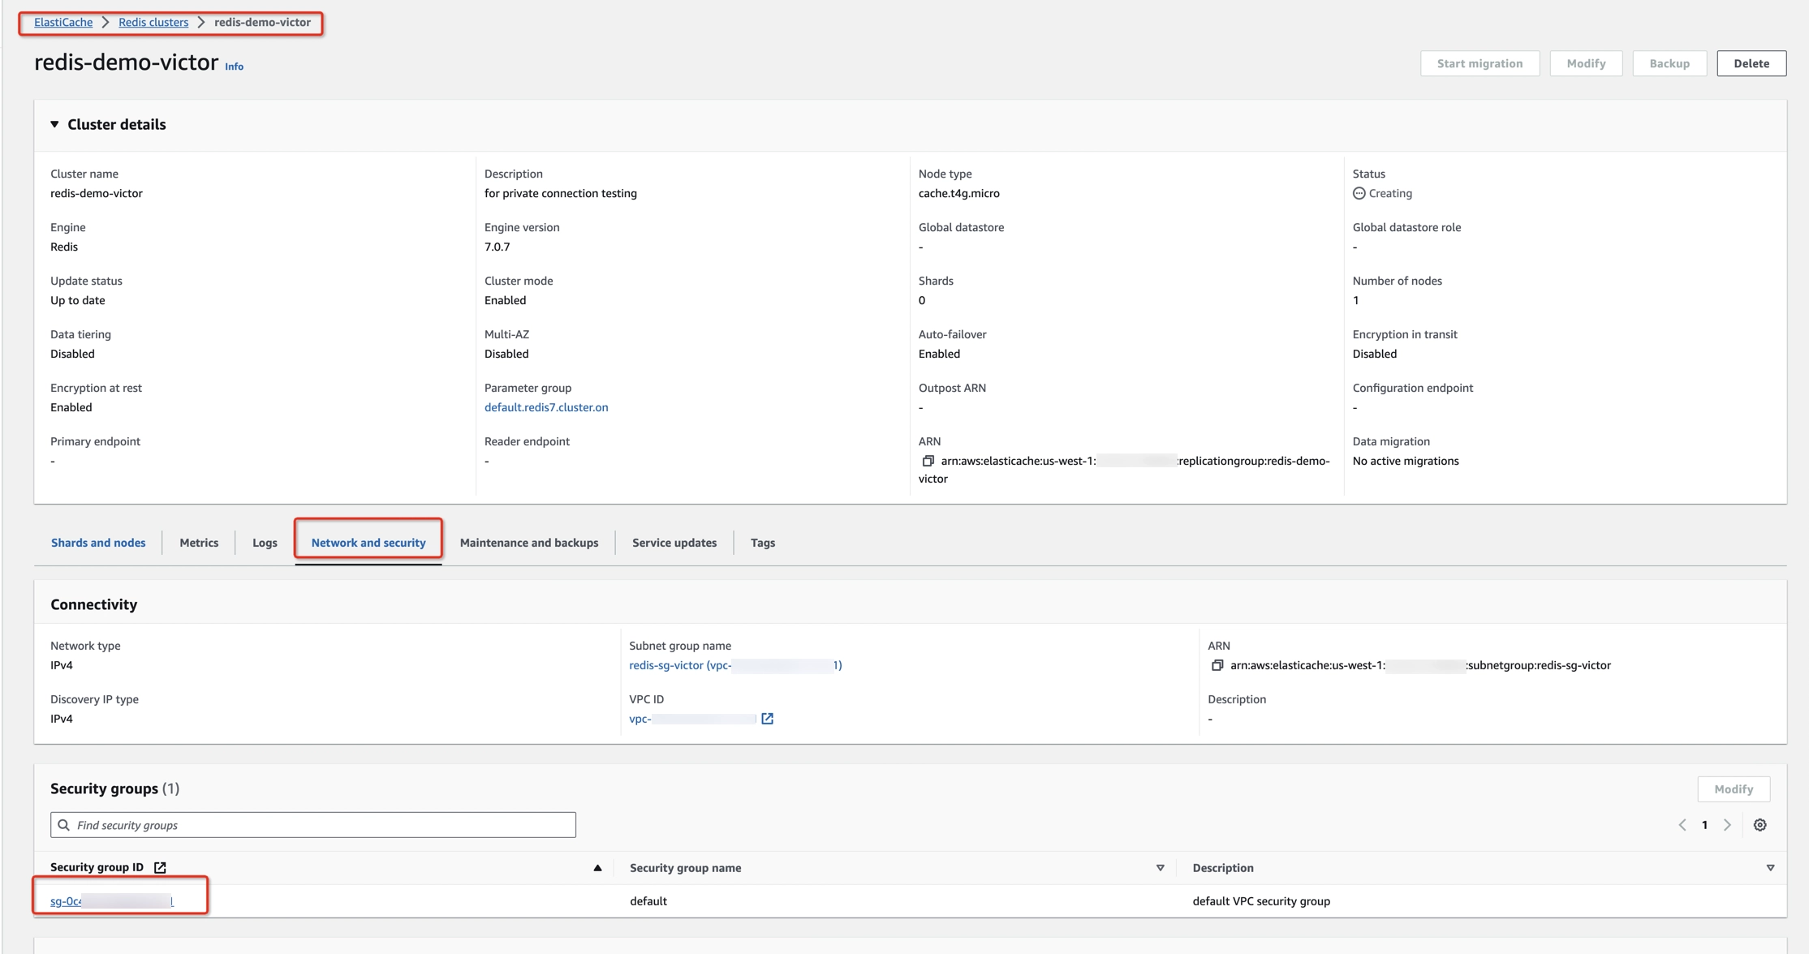Click Modify in Security groups panel

1734,789
